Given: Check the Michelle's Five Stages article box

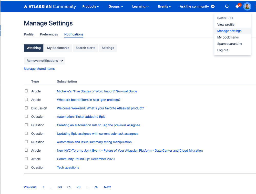Looking at the screenshot, I should pyautogui.click(x=26, y=91).
